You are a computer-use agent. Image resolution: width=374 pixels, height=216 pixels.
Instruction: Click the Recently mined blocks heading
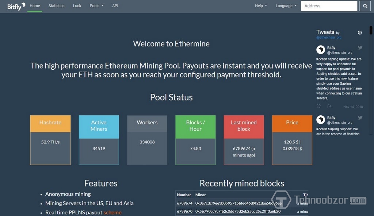tap(242, 183)
